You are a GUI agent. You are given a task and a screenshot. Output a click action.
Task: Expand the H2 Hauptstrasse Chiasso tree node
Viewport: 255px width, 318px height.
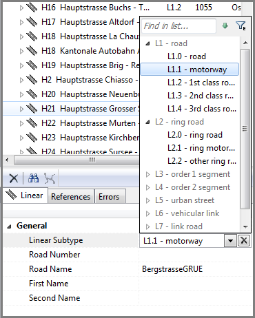21,80
